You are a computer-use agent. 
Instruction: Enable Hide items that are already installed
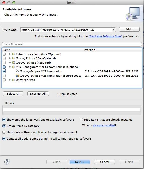(x=81, y=120)
